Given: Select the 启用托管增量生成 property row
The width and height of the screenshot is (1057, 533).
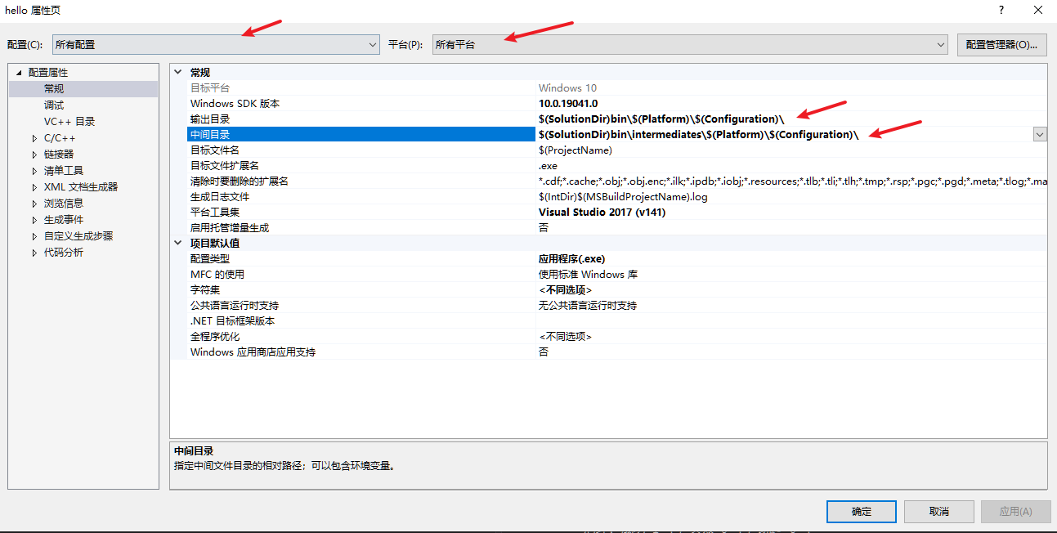Looking at the screenshot, I should [x=617, y=227].
